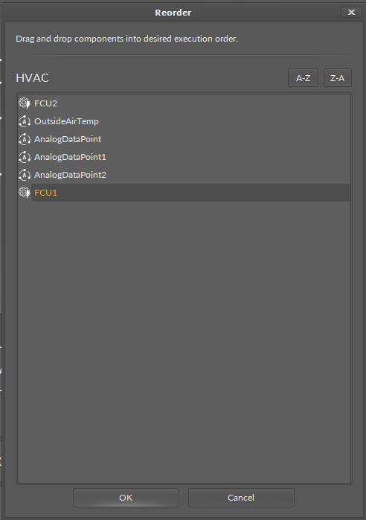Click the HVAC heading

(x=33, y=78)
